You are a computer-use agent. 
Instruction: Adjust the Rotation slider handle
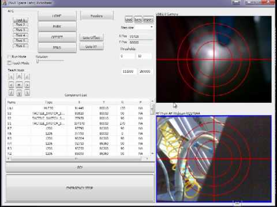38,62
